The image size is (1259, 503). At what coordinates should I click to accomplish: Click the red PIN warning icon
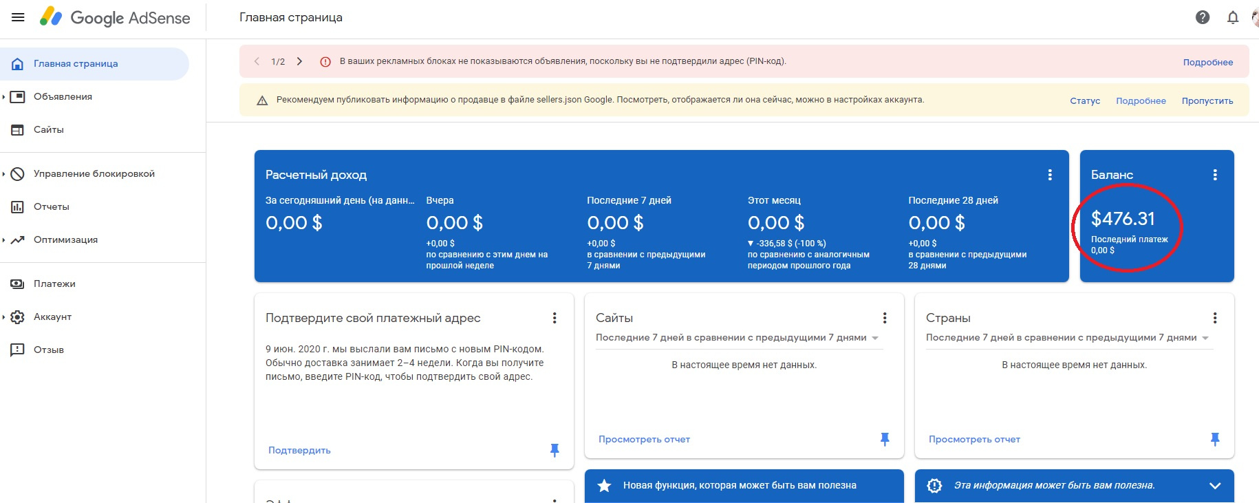(325, 61)
